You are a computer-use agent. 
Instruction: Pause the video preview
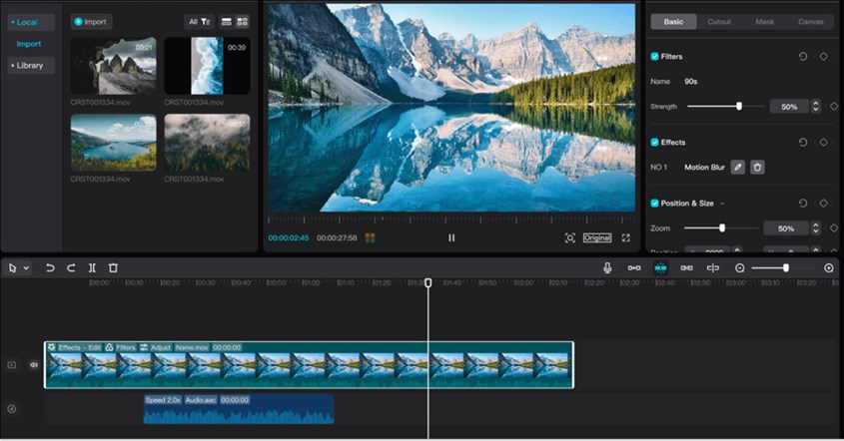click(451, 237)
